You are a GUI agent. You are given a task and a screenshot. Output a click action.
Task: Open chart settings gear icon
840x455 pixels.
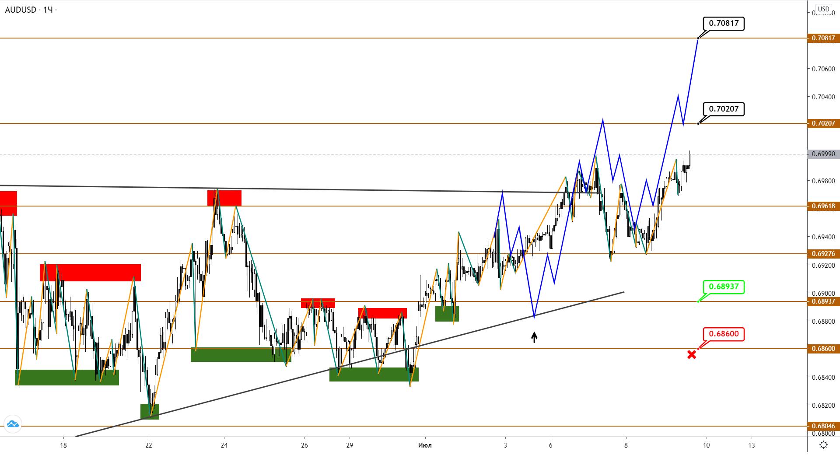823,445
